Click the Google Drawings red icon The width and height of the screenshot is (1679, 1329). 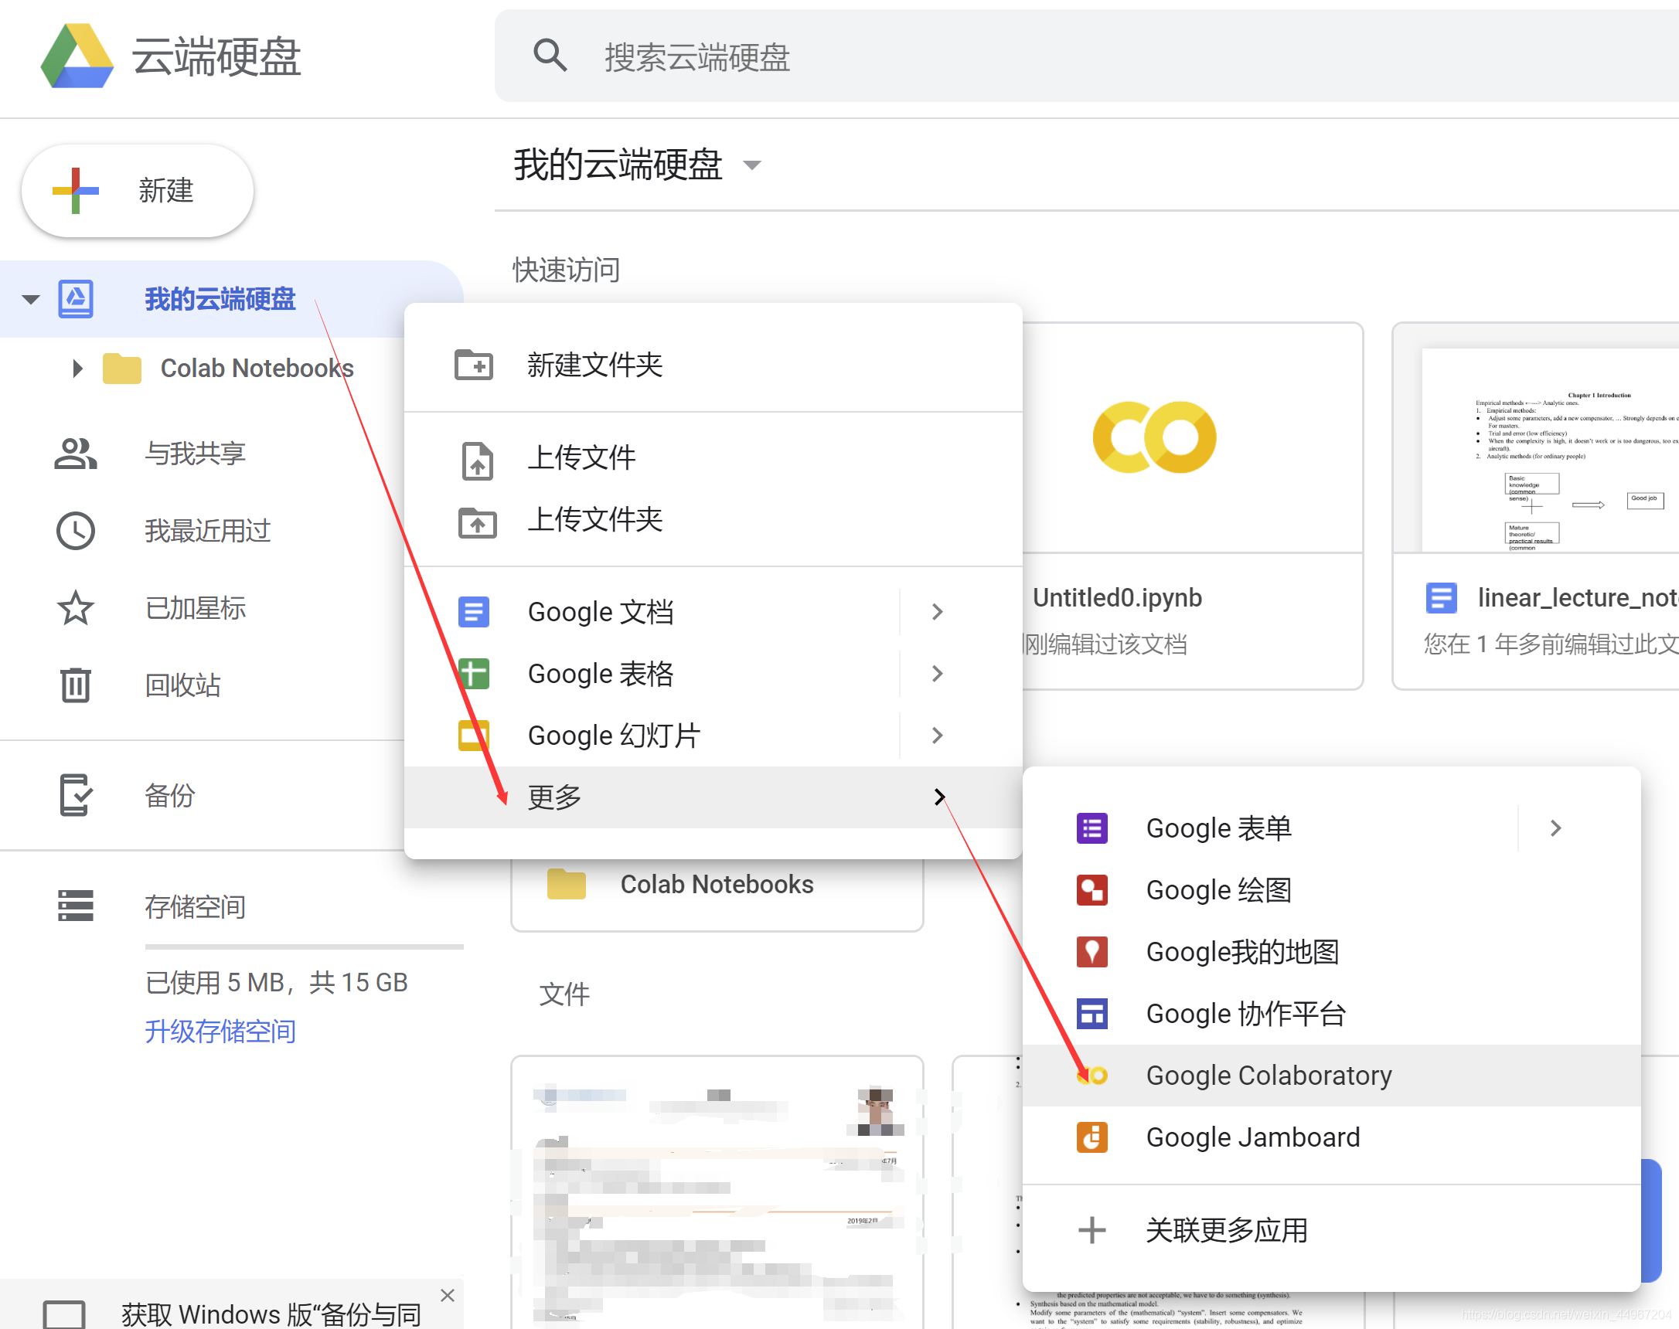click(x=1092, y=890)
